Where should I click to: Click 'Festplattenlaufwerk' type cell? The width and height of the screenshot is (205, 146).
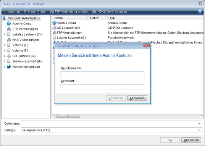[121, 37]
